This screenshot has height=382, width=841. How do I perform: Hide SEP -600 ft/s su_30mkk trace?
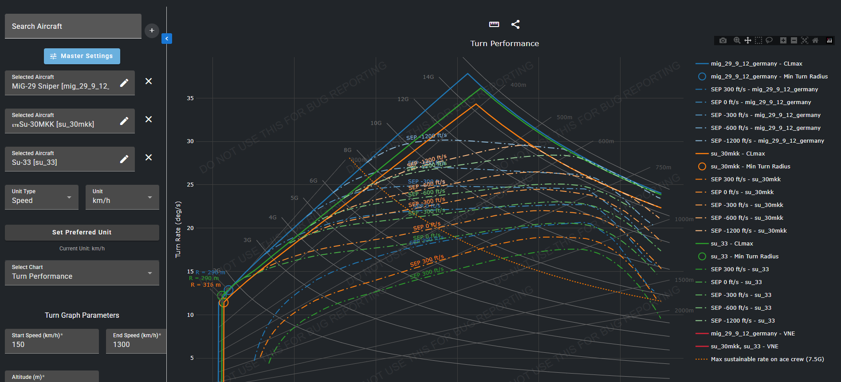(x=740, y=218)
